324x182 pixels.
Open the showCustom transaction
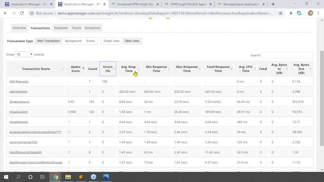(19, 112)
